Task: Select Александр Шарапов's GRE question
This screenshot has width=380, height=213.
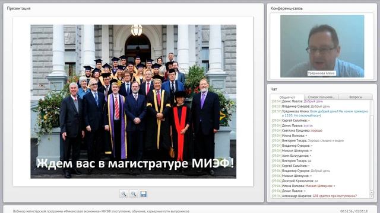Action: click(314, 196)
